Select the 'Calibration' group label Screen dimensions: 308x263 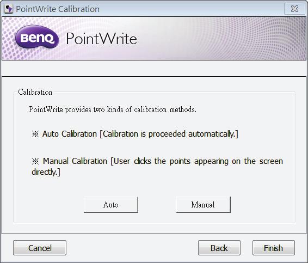tap(35, 92)
